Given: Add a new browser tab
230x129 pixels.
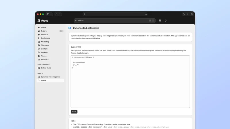Looking at the screenshot, I should 188,14.
